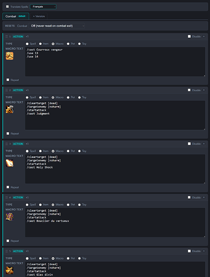Viewport: 210px width, 277px height.
Task: Click the Holy Shock spell icon in action 3
Action: 9,163
